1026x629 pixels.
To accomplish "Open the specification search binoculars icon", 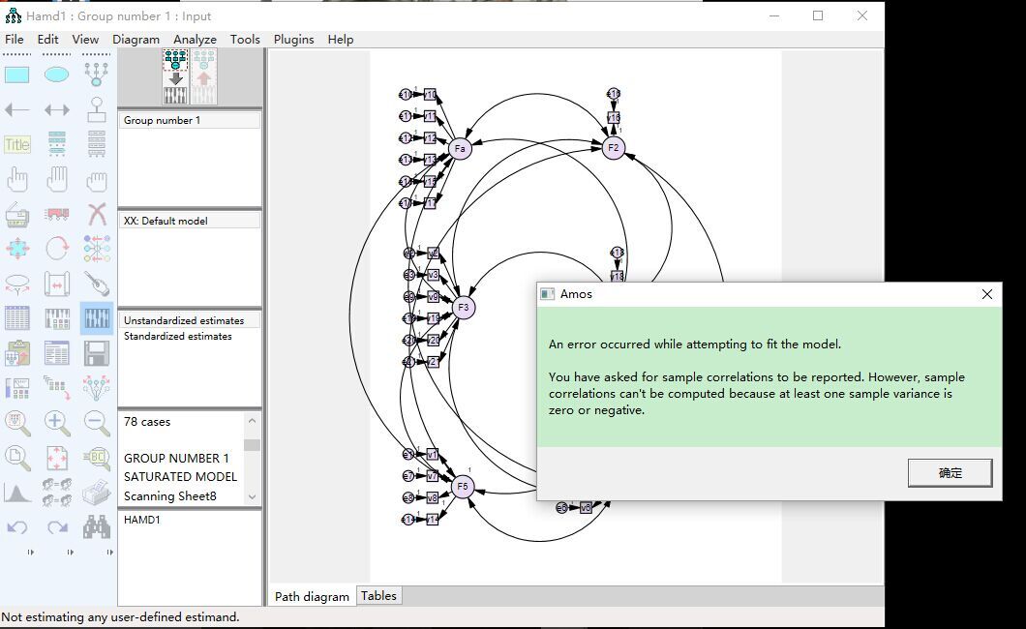I will point(97,527).
